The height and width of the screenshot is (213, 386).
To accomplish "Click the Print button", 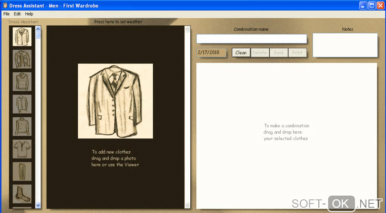I will tap(297, 53).
